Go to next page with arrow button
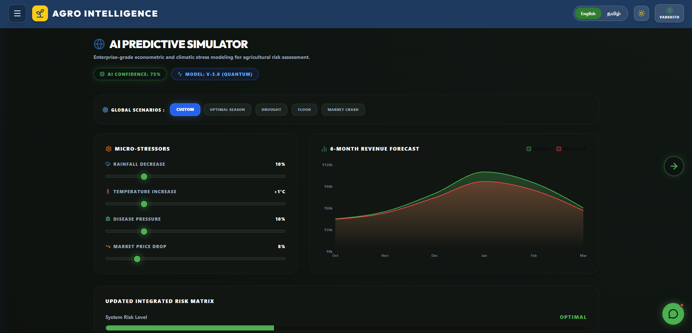The image size is (692, 333). coord(674,166)
